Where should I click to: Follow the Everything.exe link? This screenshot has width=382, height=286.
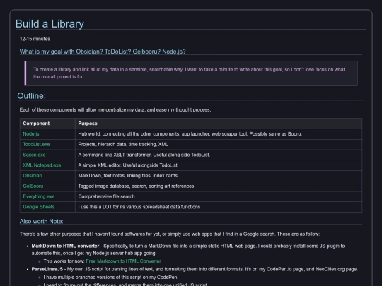[x=39, y=197]
